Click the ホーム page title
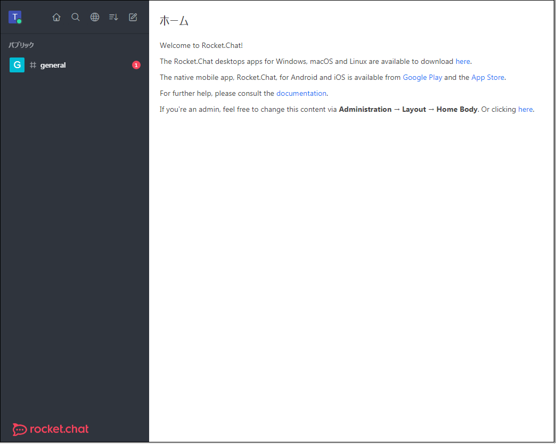This screenshot has height=444, width=556. tap(174, 21)
